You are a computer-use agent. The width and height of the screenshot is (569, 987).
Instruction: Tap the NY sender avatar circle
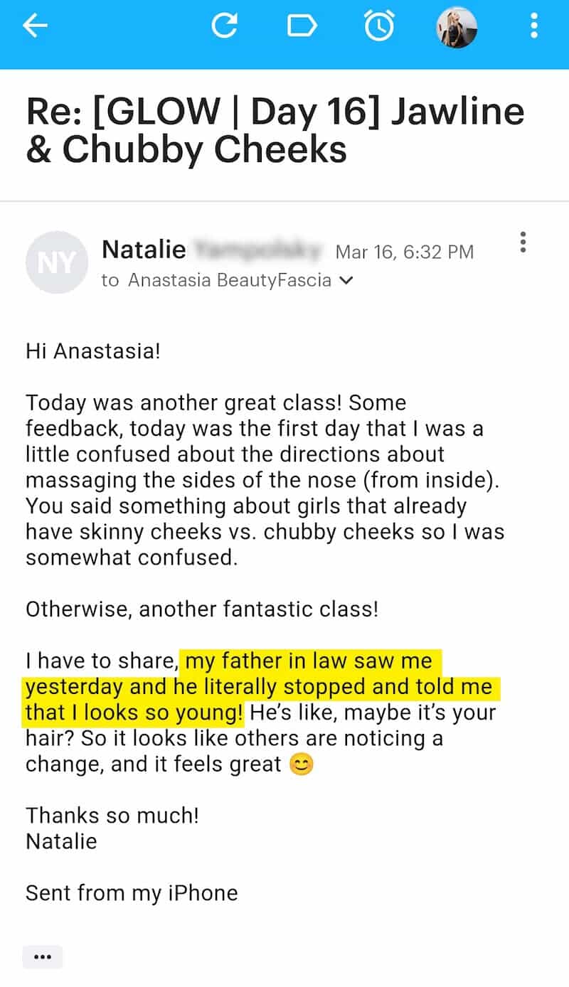point(57,262)
